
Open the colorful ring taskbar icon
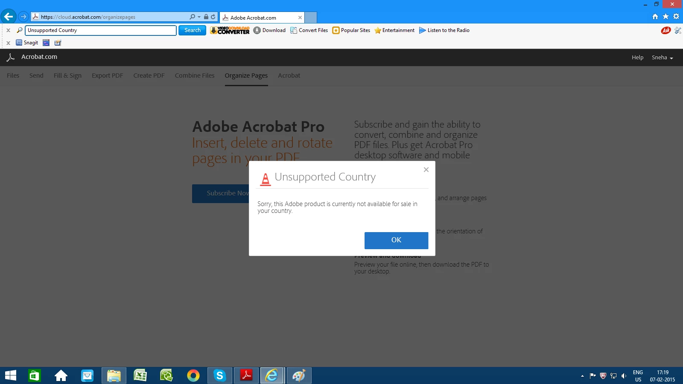(193, 375)
